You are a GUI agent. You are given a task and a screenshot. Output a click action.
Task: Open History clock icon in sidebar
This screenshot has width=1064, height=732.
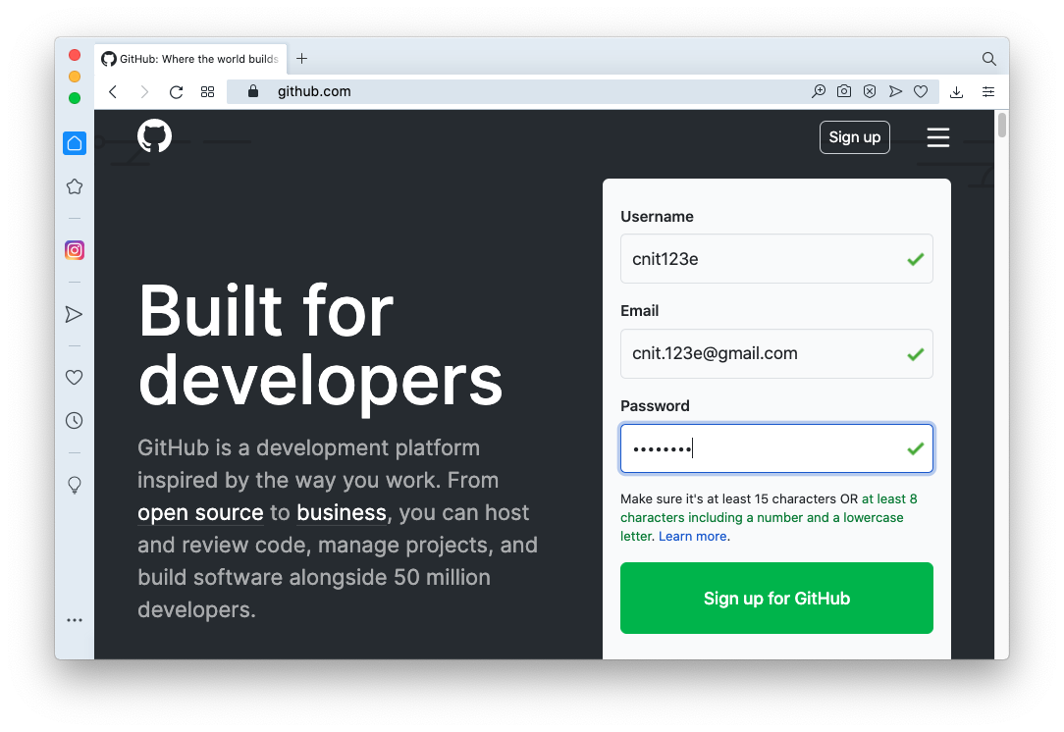click(74, 421)
